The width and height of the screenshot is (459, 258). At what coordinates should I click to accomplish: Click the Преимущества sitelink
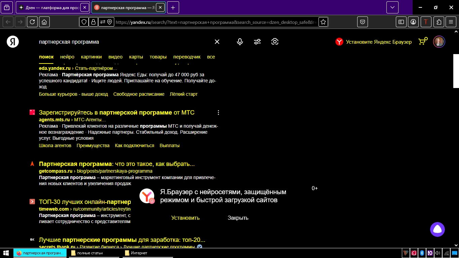(x=93, y=145)
